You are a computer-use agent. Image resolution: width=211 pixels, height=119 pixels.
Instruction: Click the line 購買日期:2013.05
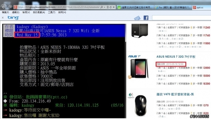click(37, 64)
